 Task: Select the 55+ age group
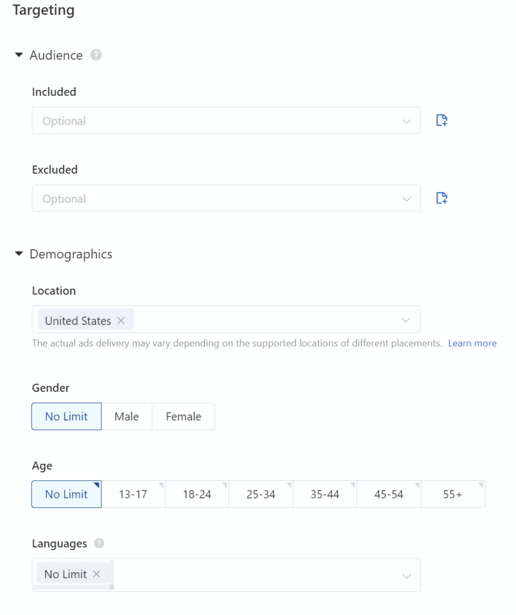click(453, 494)
